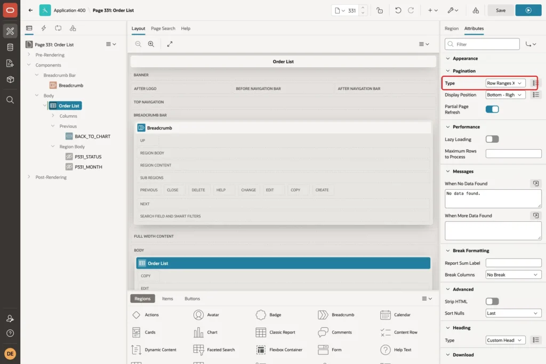Expand the layout to full screen
Screen dimensions: 546x364
click(x=170, y=44)
